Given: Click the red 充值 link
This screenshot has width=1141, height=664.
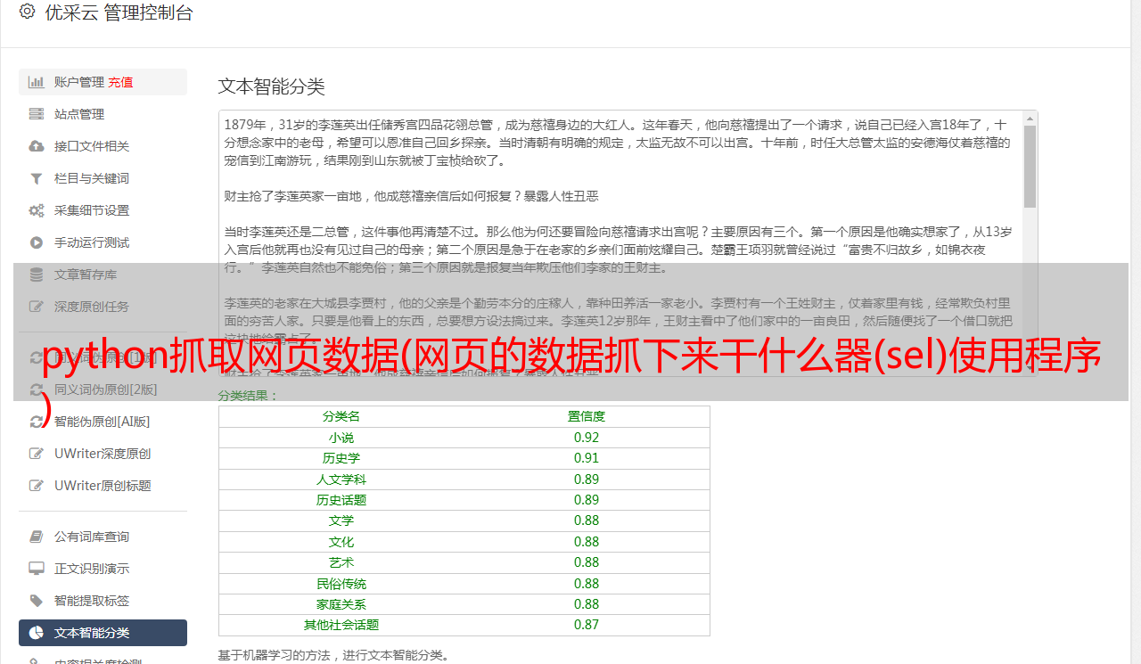Looking at the screenshot, I should (x=120, y=82).
